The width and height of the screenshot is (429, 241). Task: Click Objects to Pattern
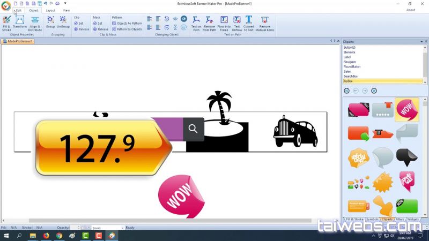point(127,24)
